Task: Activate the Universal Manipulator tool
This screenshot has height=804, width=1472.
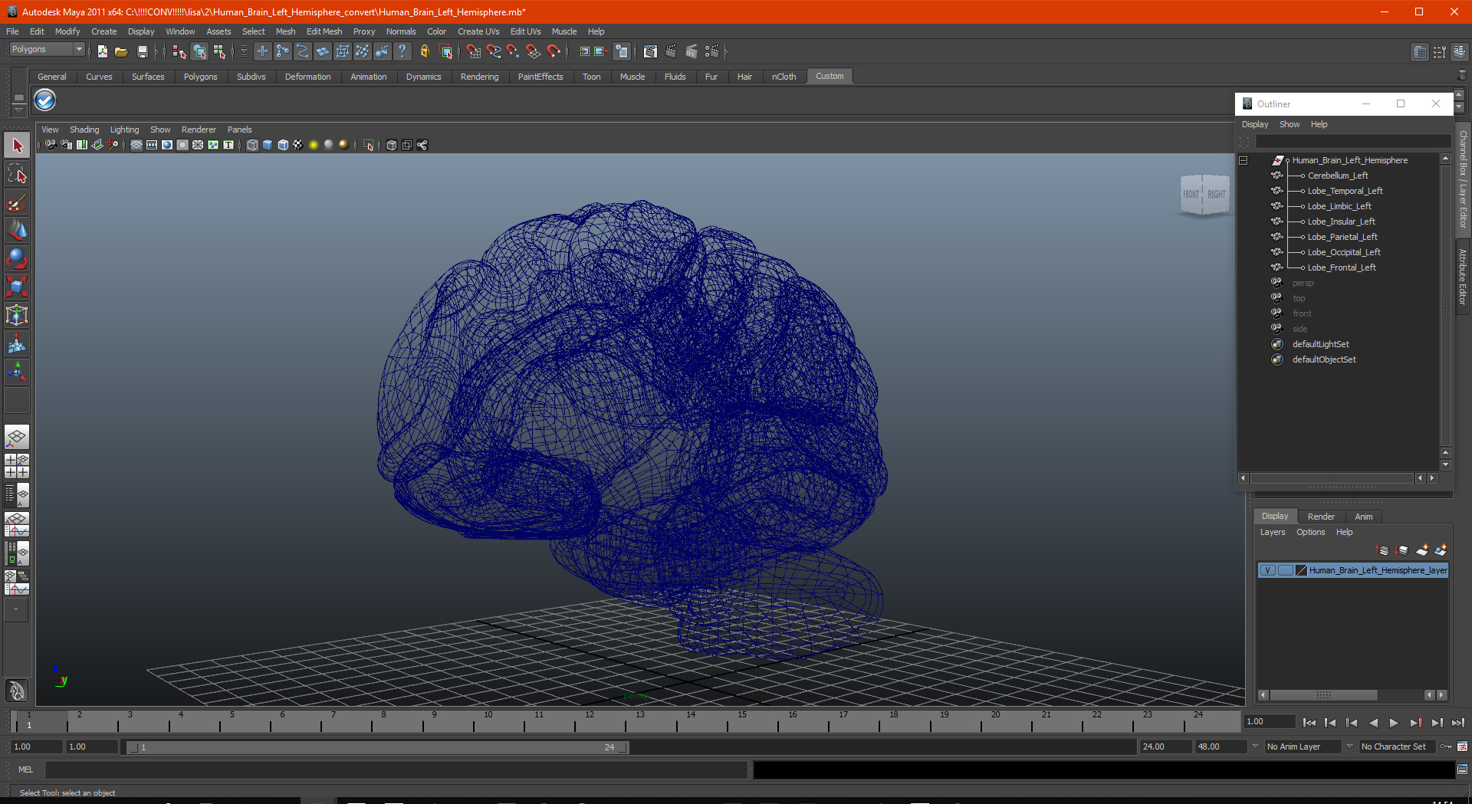Action: [x=17, y=316]
